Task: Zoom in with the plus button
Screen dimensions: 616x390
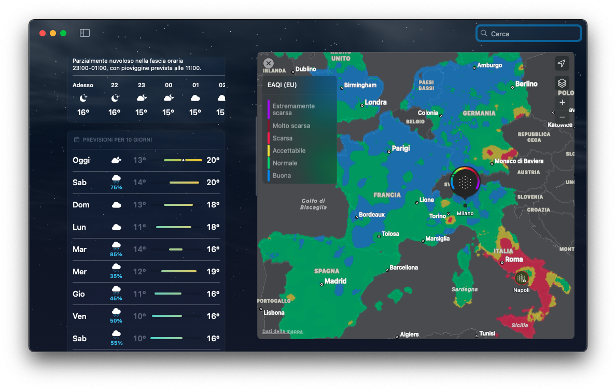Action: 562,102
